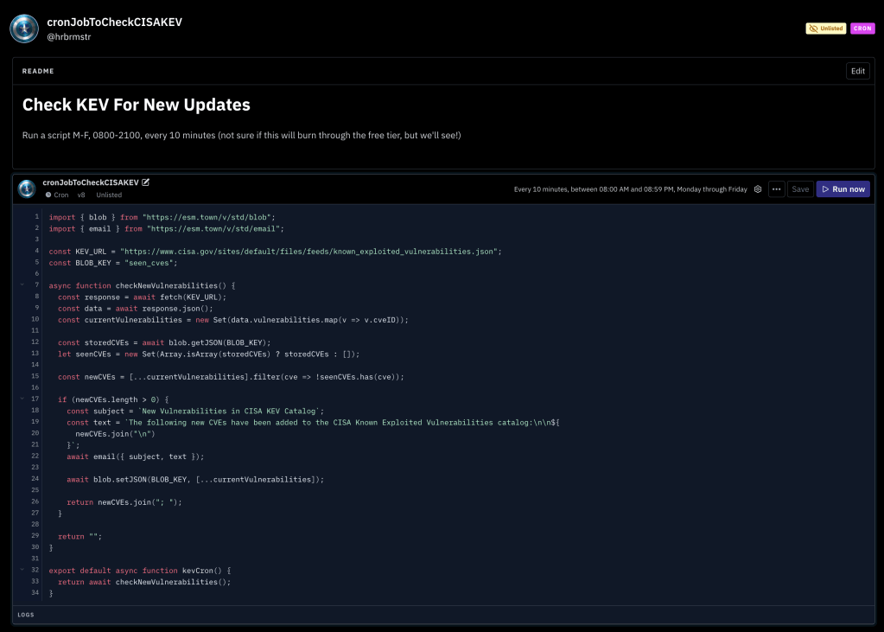Click the README section header

38,71
